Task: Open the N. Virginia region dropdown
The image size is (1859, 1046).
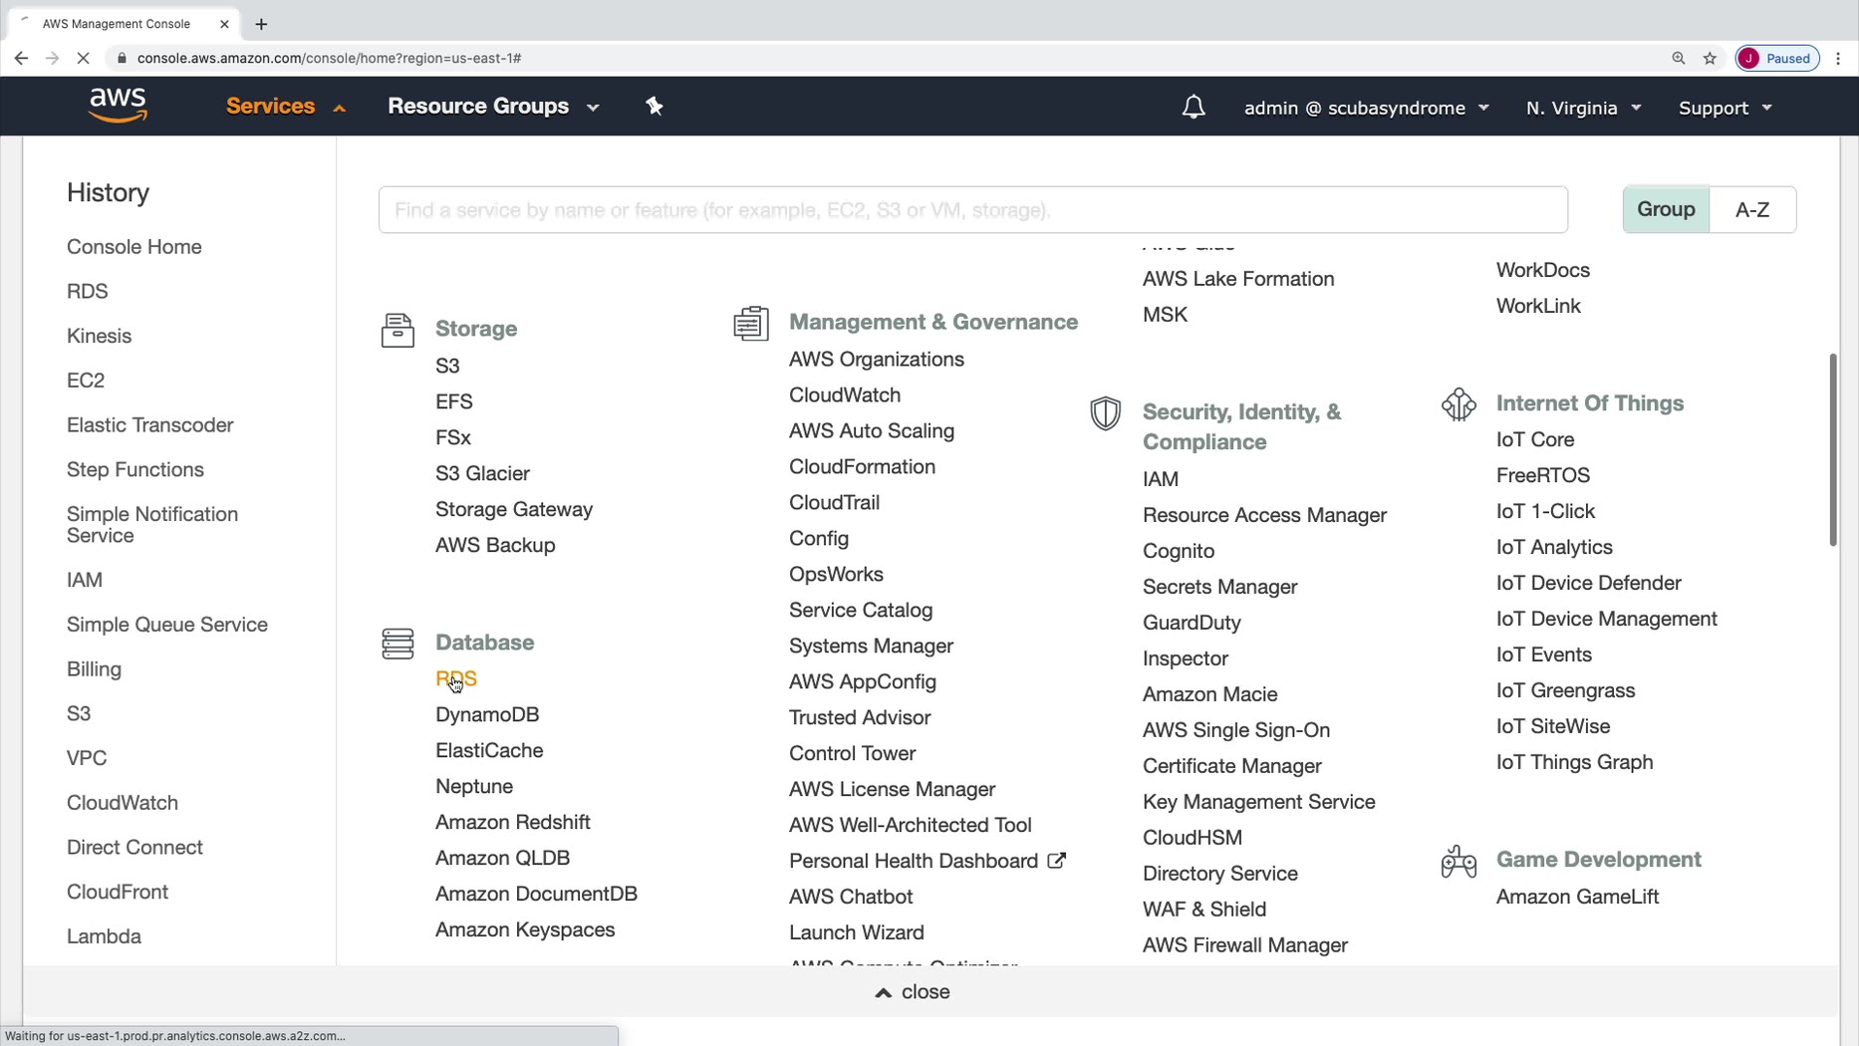Action: tap(1583, 108)
